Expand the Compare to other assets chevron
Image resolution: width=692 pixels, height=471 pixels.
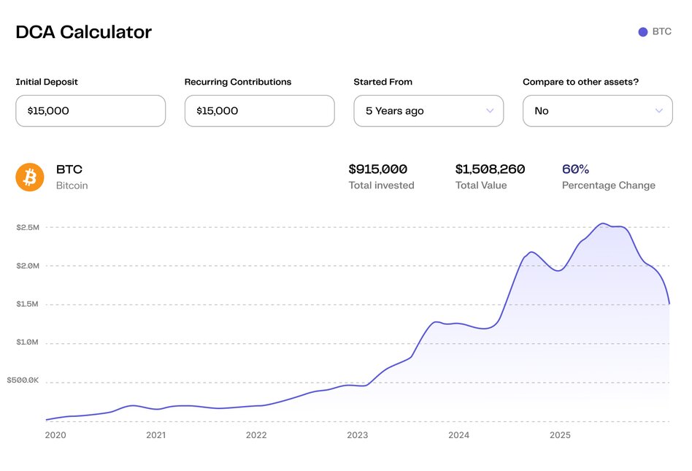tap(658, 111)
